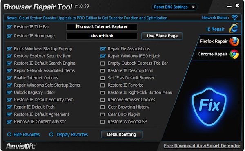Check Restore WinSockLSP
The height and width of the screenshot is (151, 245).
pos(102,122)
